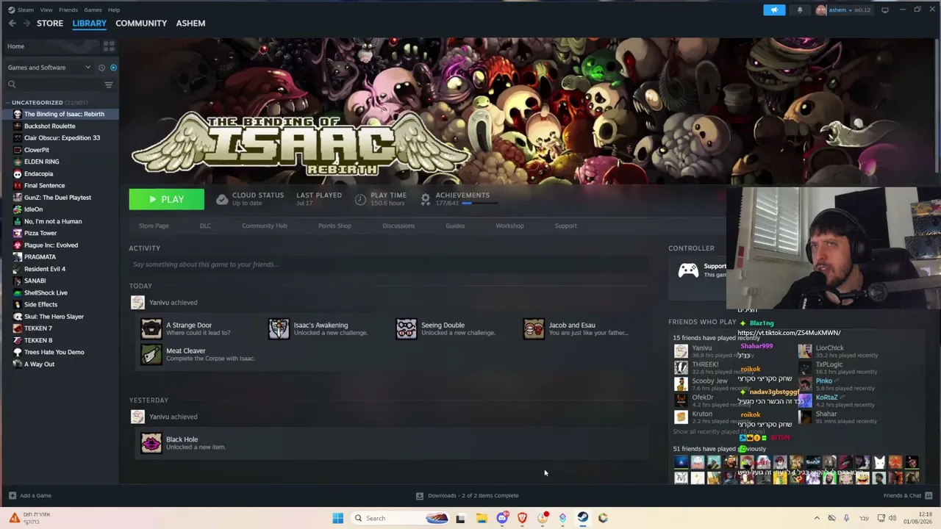Screen dimensions: 941x529
Task: Open the Downloads manager icon
Action: click(420, 496)
